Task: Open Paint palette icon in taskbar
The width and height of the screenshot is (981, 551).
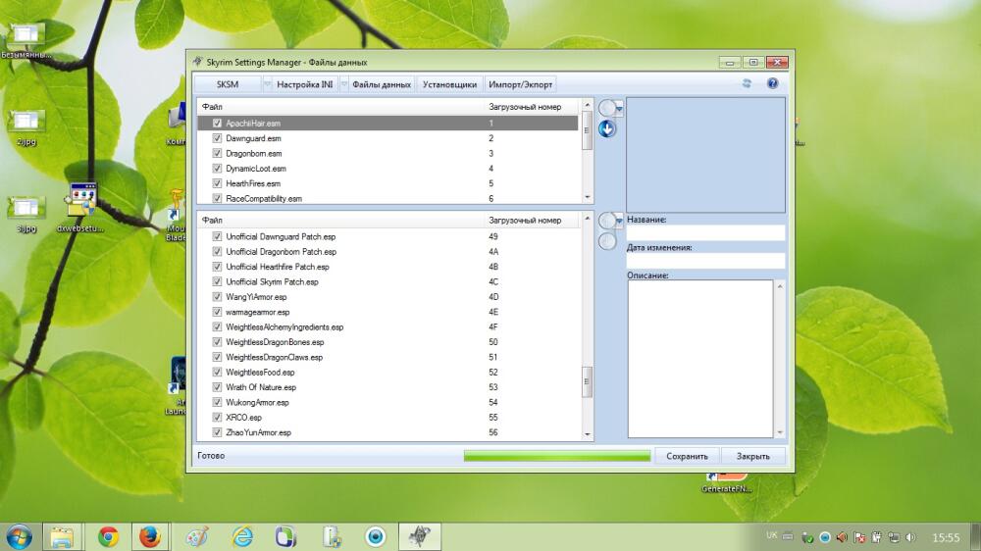Action: click(196, 536)
